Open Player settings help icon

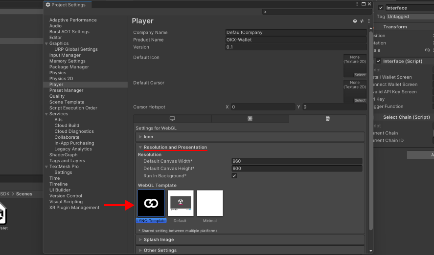[x=355, y=21]
